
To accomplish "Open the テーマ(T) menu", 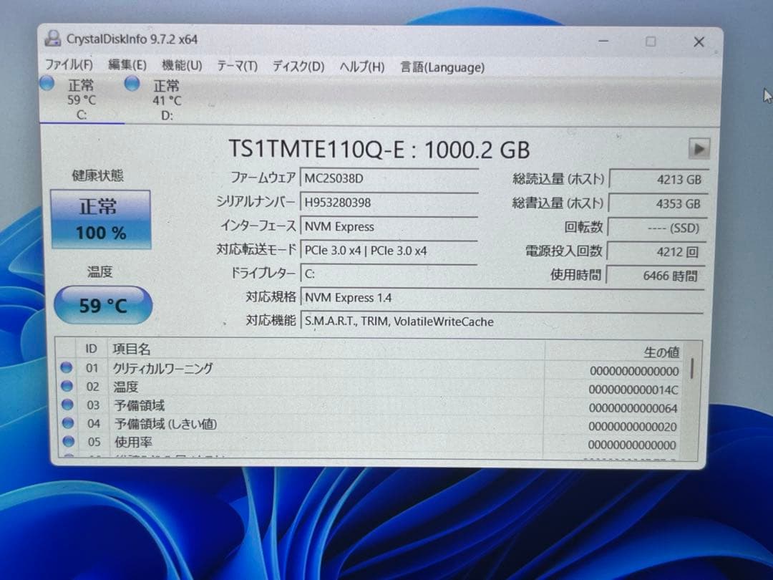I will [x=236, y=66].
